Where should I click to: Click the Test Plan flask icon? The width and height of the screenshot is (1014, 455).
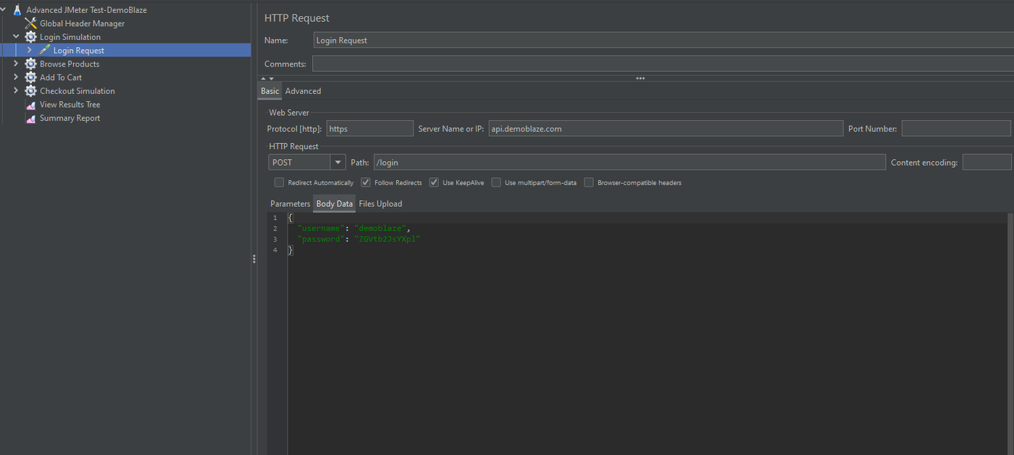click(x=17, y=10)
